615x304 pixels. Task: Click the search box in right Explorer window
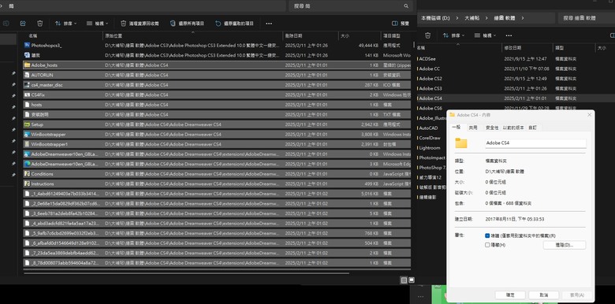587,18
